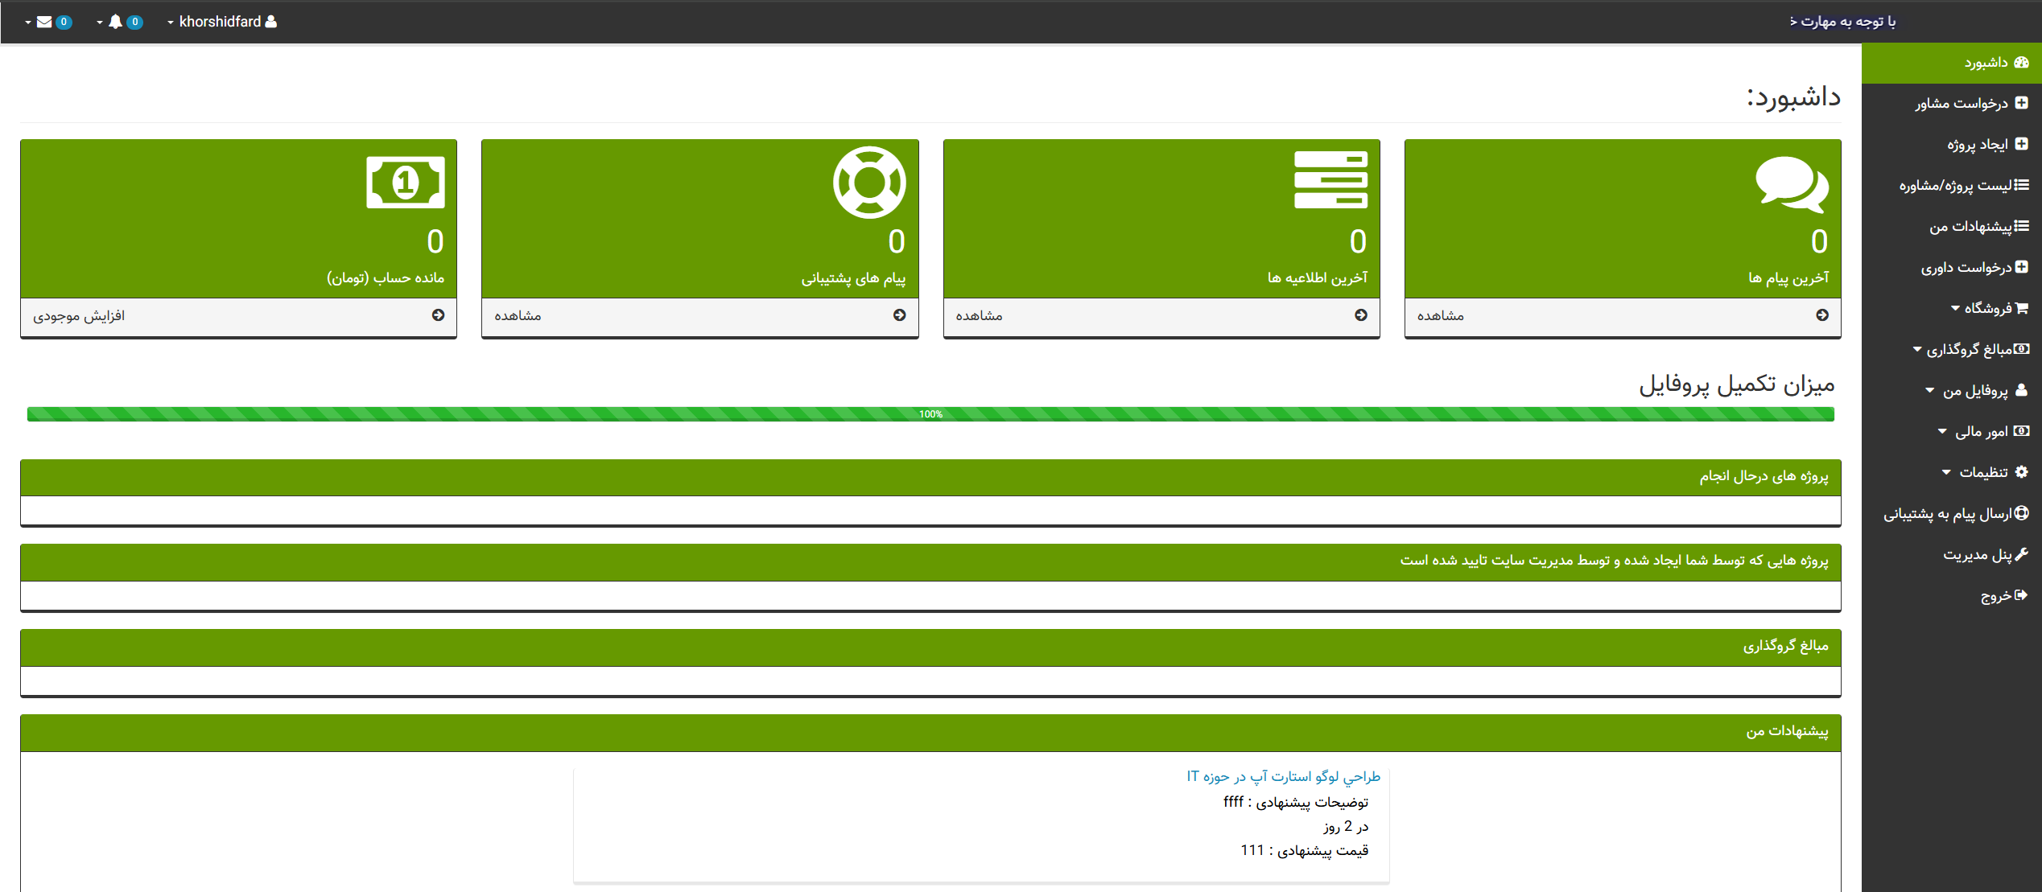Click the مبالغ گروگذاری panel header in main area
2042x892 pixels.
pyautogui.click(x=930, y=647)
